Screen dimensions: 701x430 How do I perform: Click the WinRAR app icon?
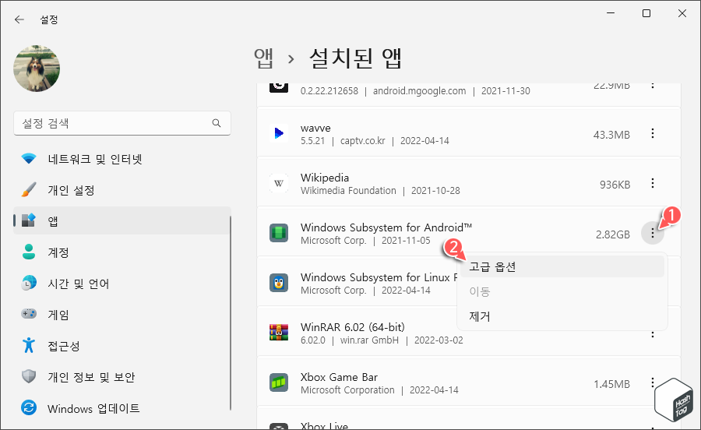[x=279, y=333]
